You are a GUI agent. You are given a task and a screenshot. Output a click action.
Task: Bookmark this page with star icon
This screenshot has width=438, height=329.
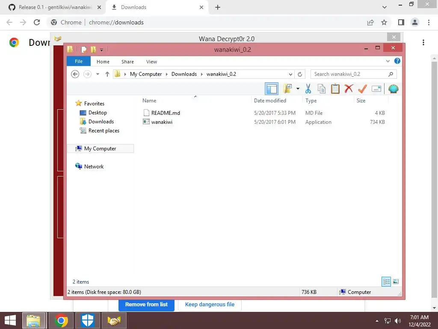point(385,22)
